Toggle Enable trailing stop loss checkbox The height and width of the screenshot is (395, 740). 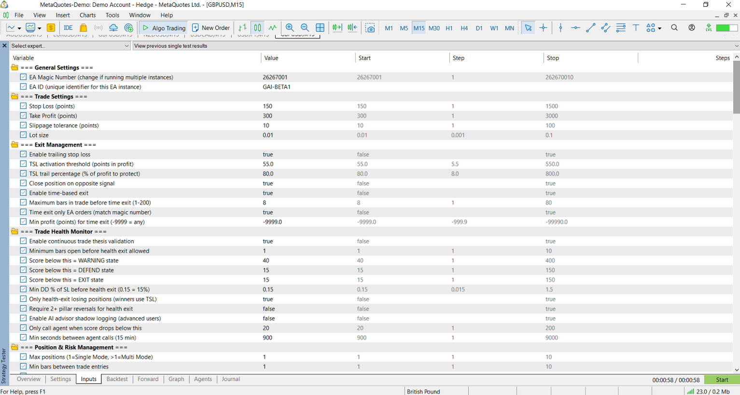tap(23, 154)
